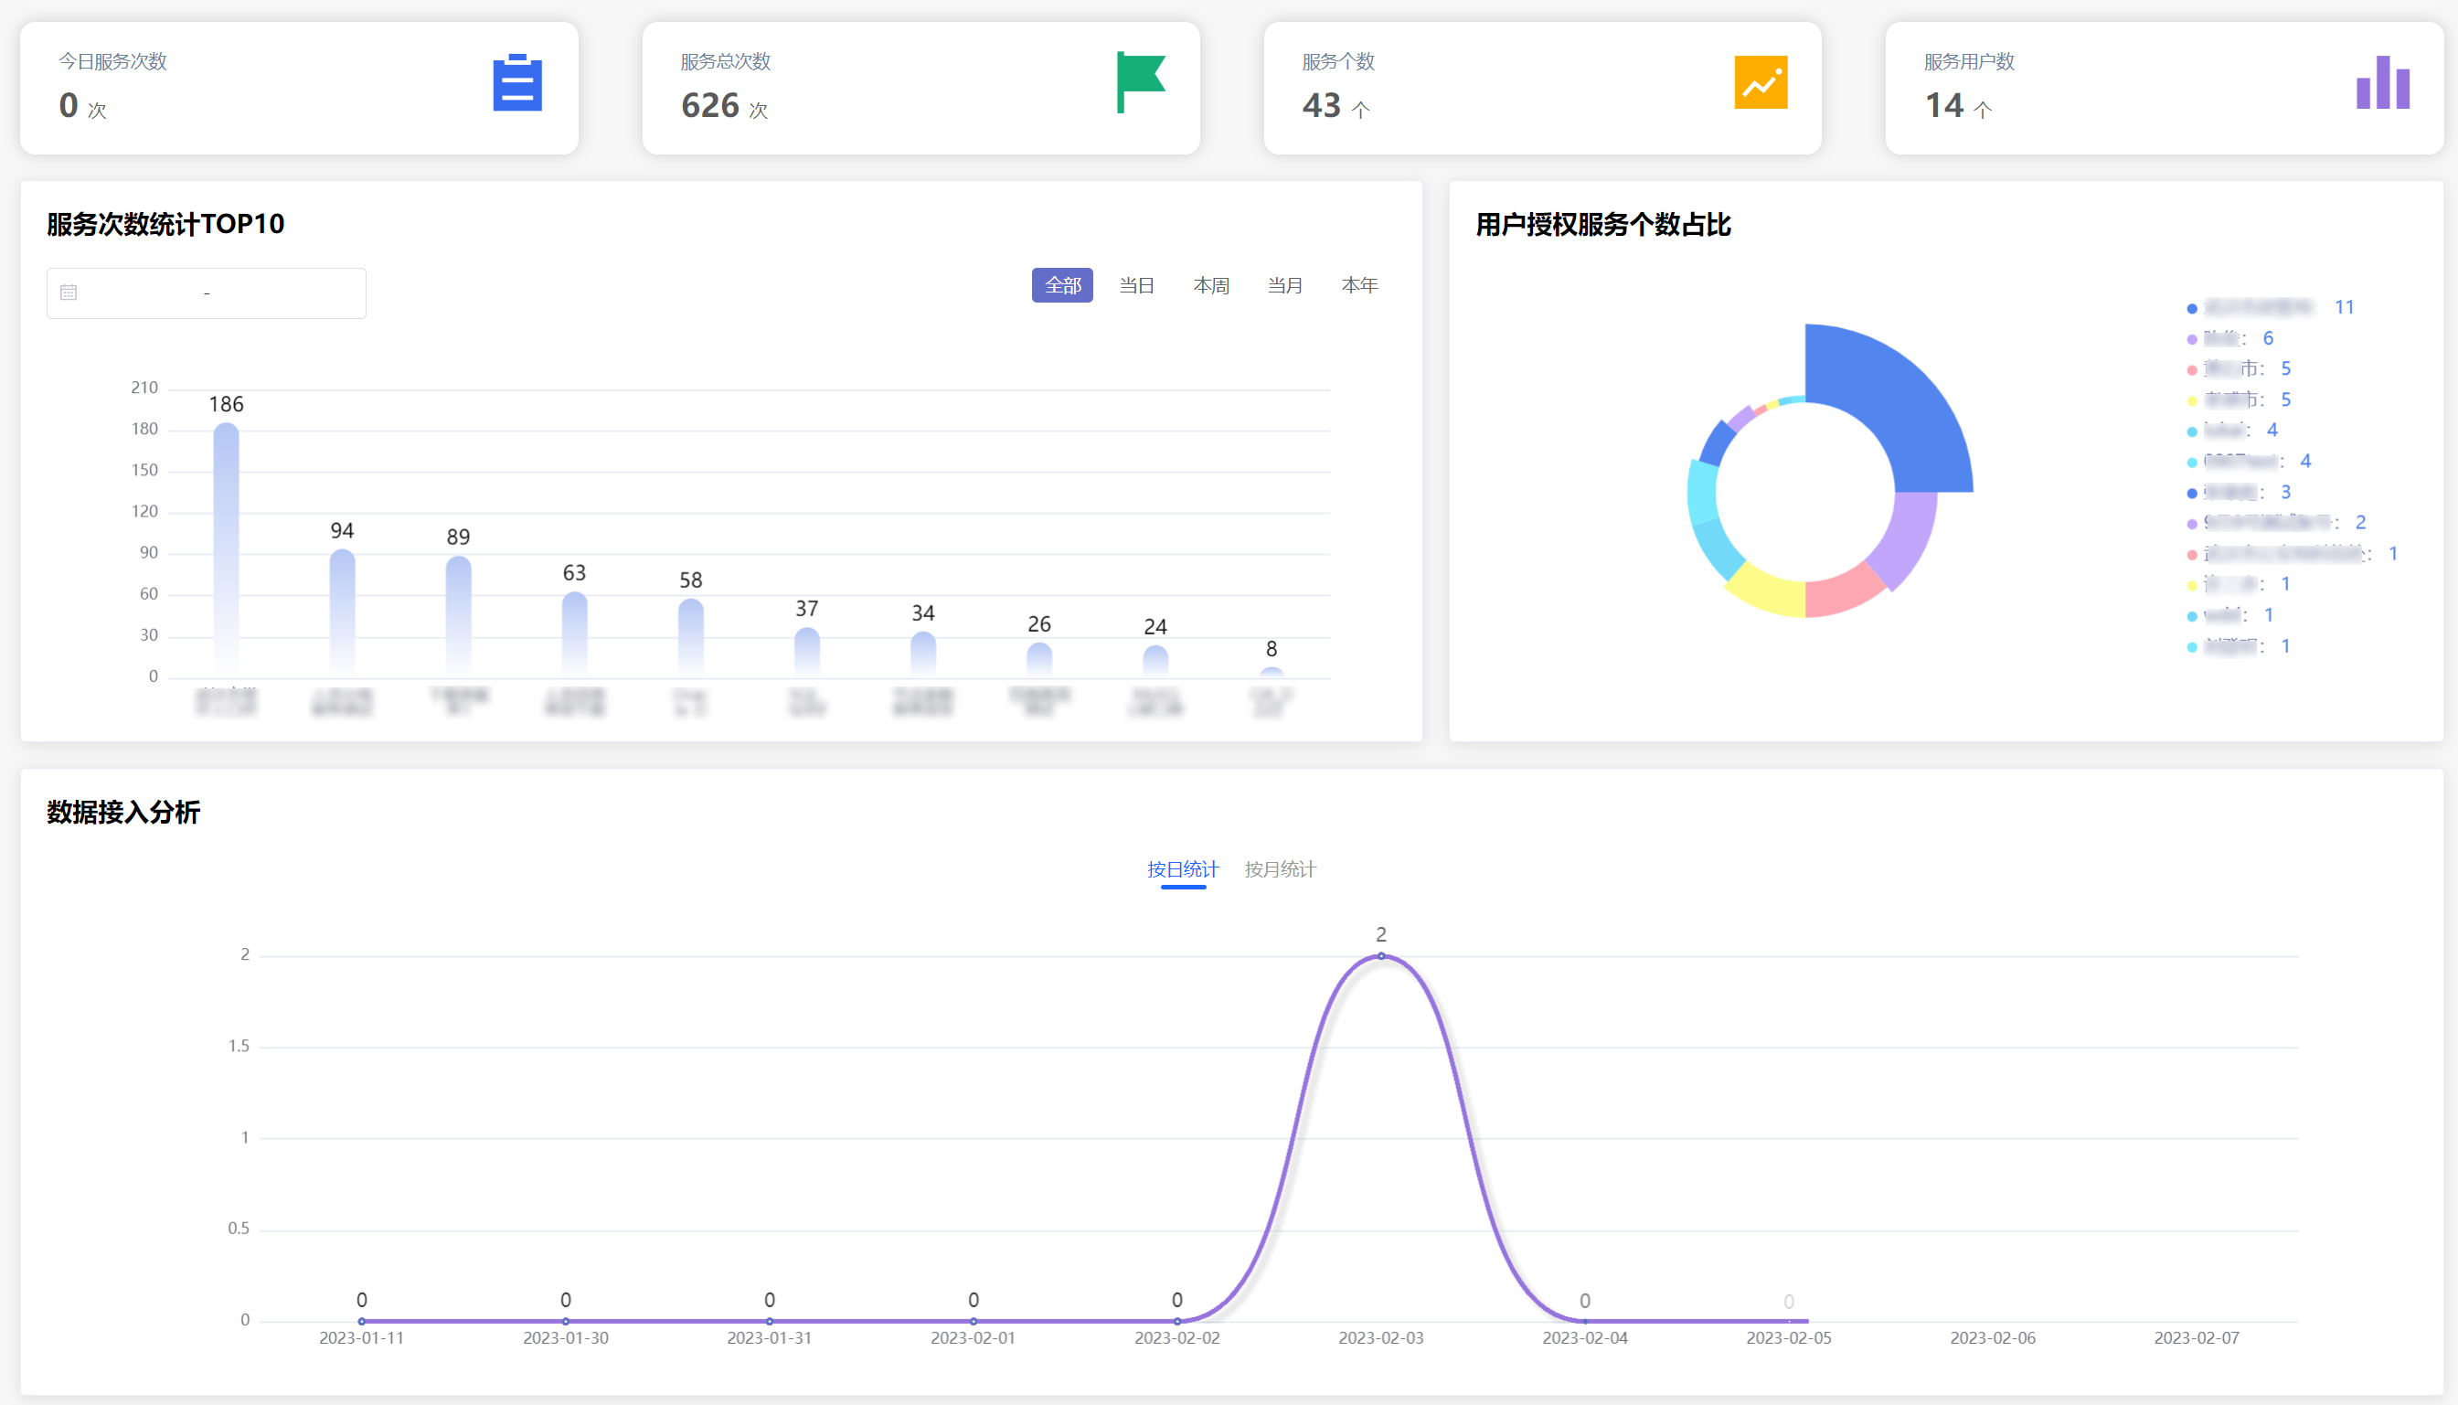Click the data point at 2023-02-02
This screenshot has width=2458, height=1405.
click(x=1177, y=1321)
